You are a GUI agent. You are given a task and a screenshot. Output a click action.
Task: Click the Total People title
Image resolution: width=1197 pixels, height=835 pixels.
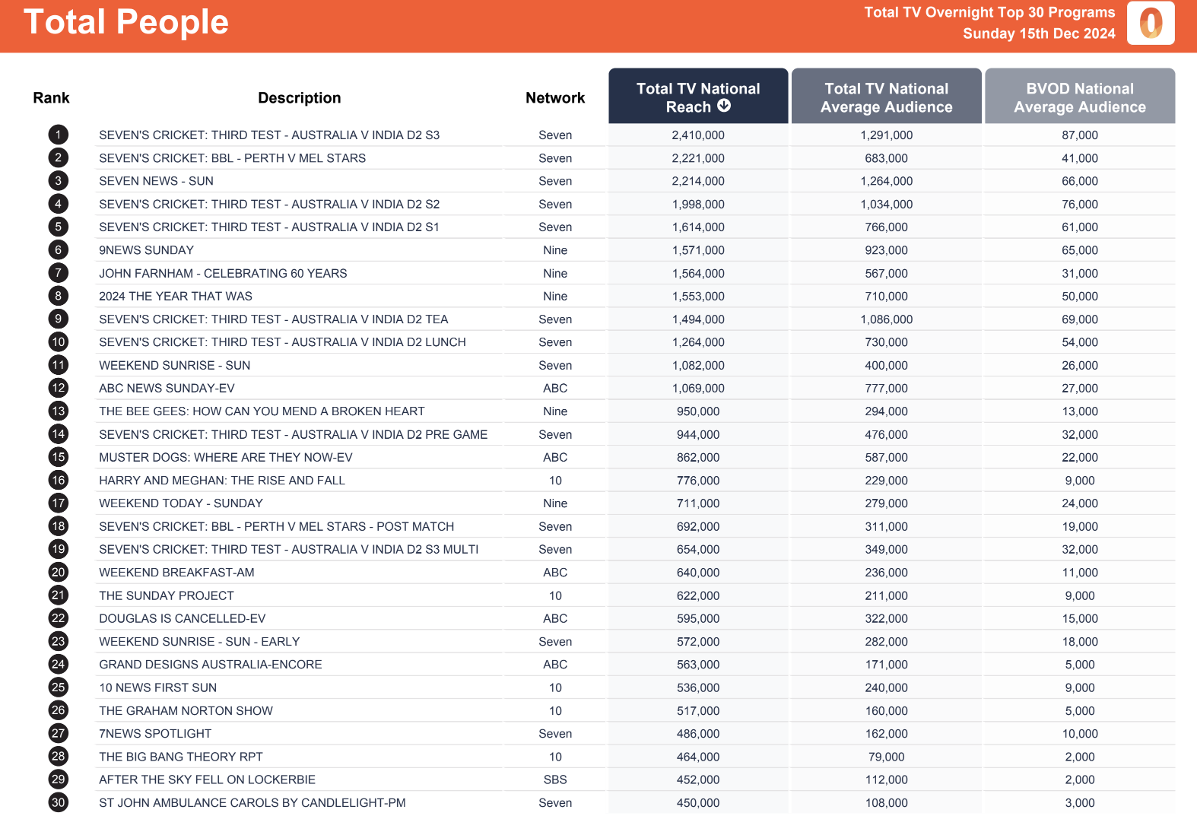point(126,23)
